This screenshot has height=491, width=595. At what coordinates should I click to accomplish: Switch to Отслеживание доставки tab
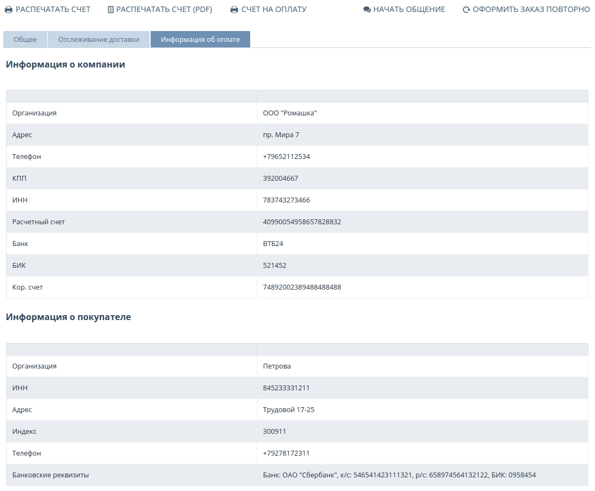pos(98,40)
